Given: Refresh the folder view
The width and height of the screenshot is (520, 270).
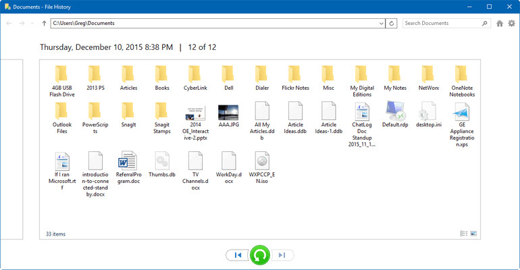Looking at the screenshot, I should tap(391, 23).
